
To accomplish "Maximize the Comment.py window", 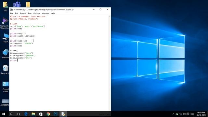I will tap(100, 9).
